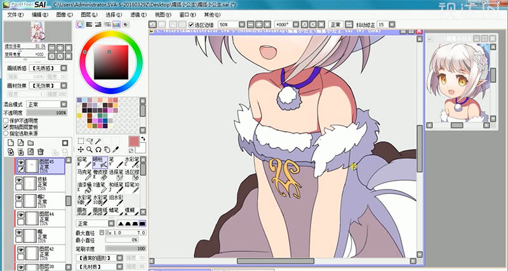
Task: Adjust the 不透明度 opacity slider
Action: (x=47, y=113)
